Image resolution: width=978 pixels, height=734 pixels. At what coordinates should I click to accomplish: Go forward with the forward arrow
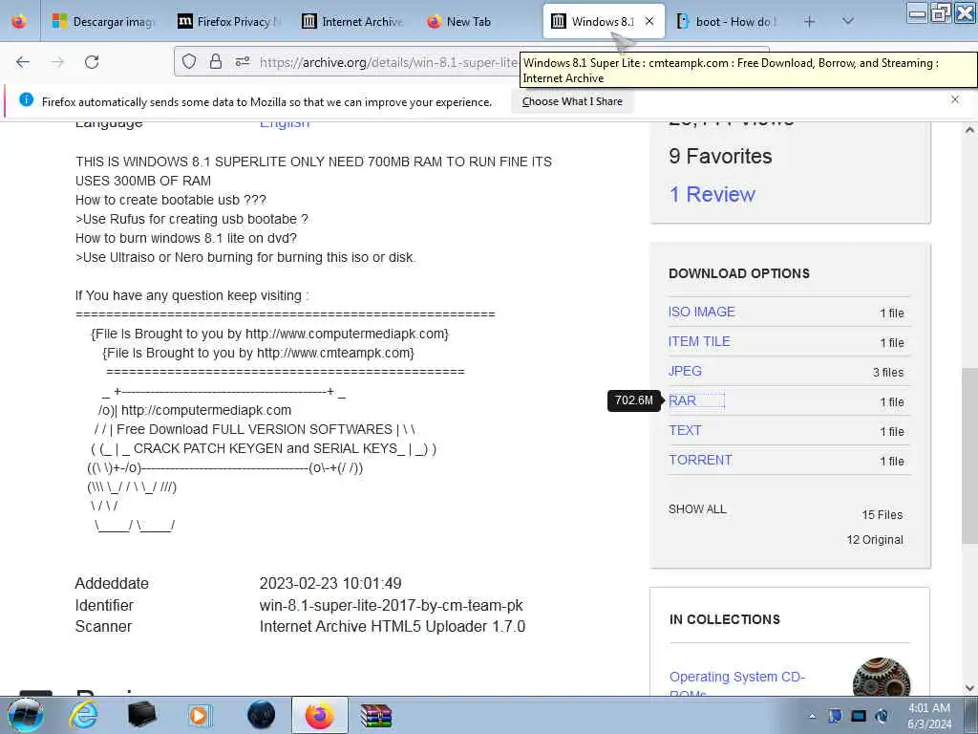[x=57, y=62]
